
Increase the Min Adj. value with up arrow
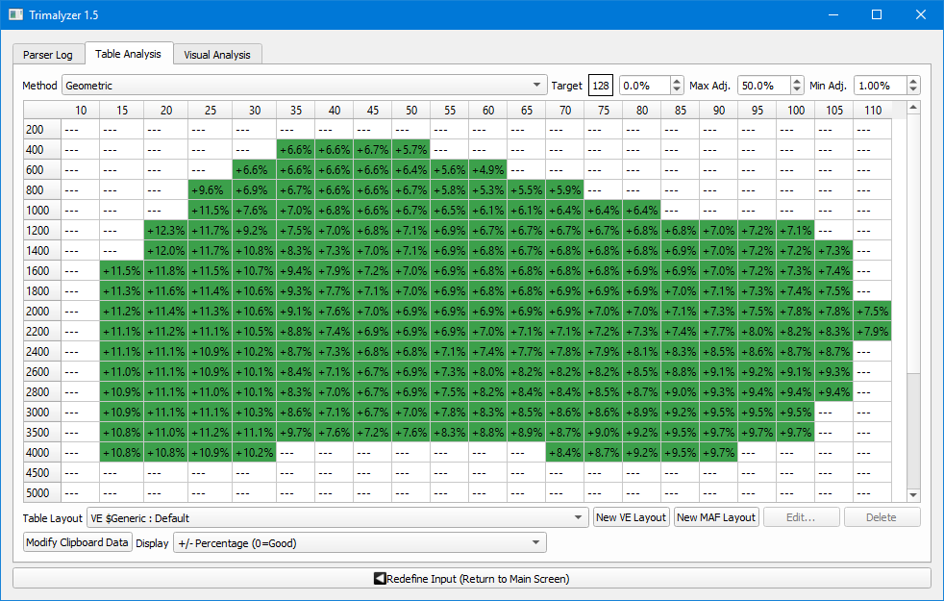coord(912,81)
